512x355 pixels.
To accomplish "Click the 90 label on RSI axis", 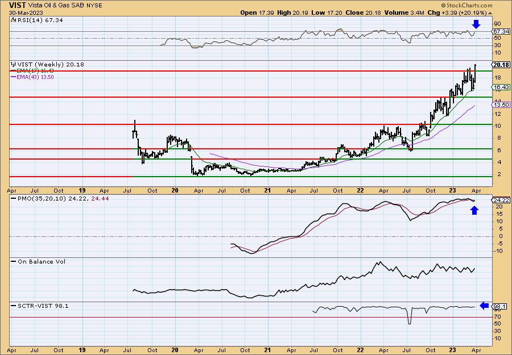I will tap(498, 24).
